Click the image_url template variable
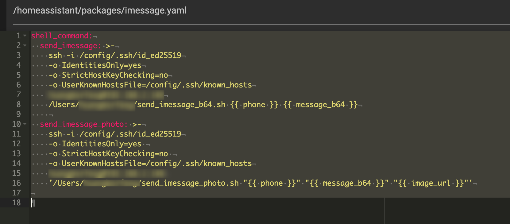This screenshot has width=510, height=224. point(431,183)
